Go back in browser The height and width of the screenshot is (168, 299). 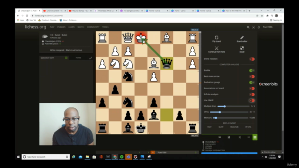[18, 15]
